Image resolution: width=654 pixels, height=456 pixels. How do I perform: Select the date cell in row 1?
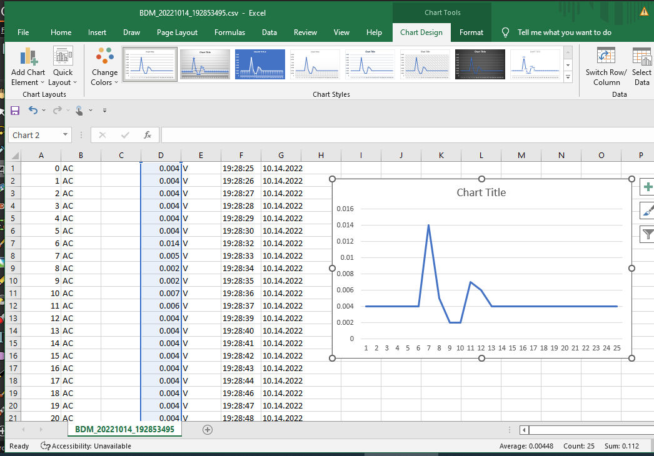pyautogui.click(x=281, y=169)
